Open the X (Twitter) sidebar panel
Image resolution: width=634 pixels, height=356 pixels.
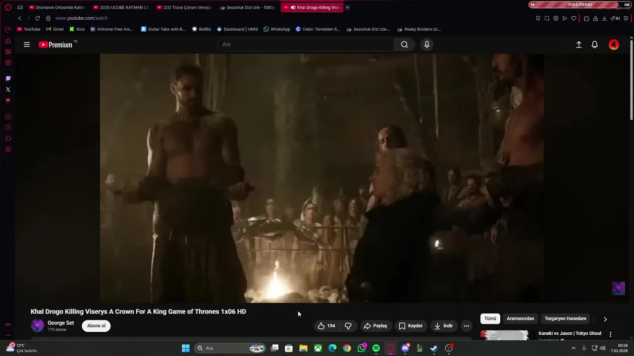point(8,89)
